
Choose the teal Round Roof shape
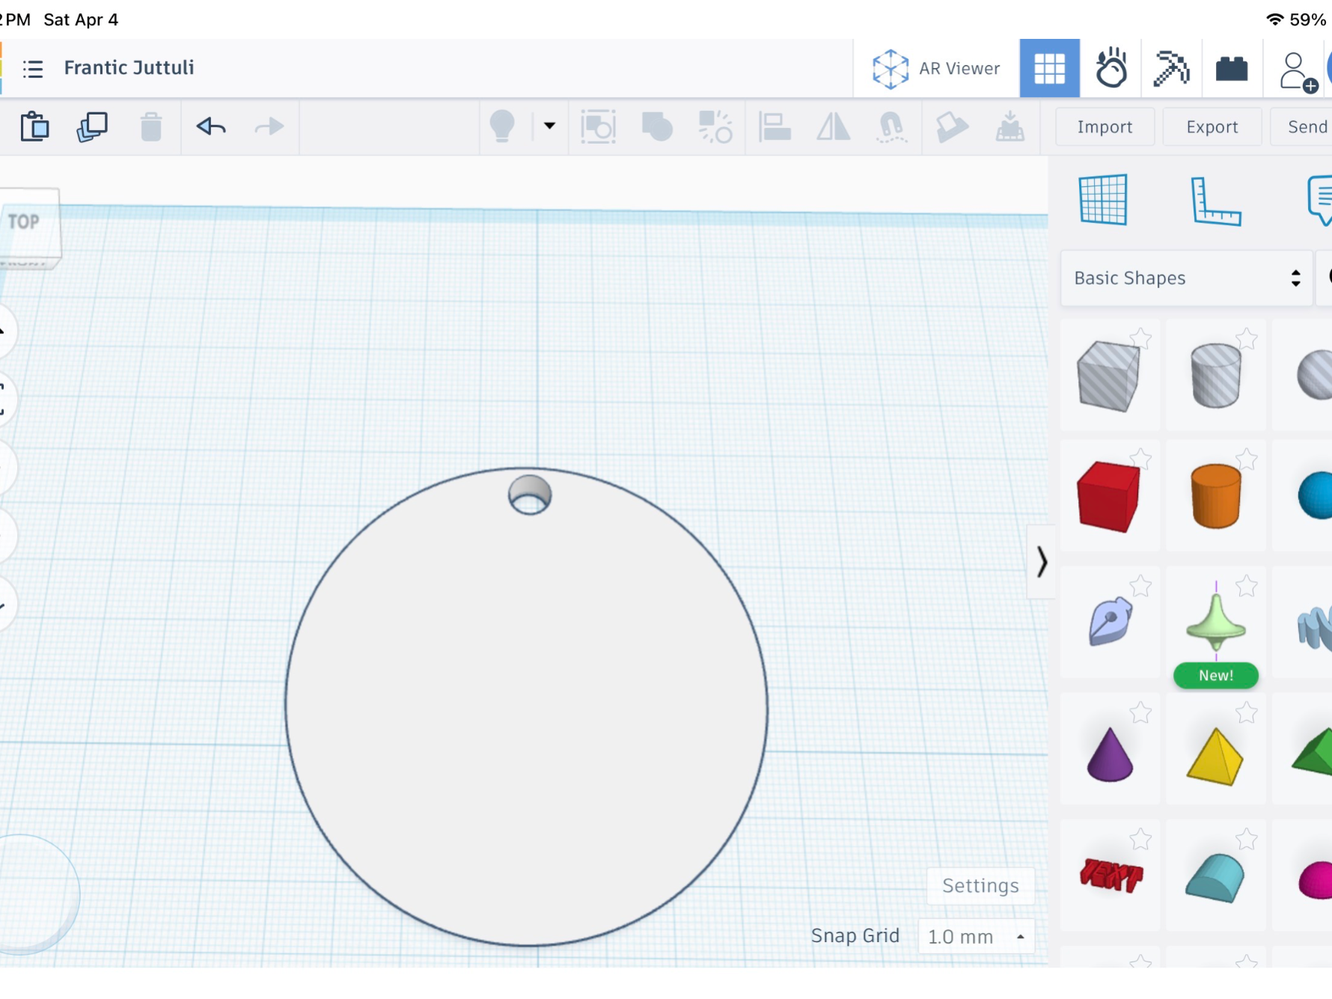point(1215,878)
